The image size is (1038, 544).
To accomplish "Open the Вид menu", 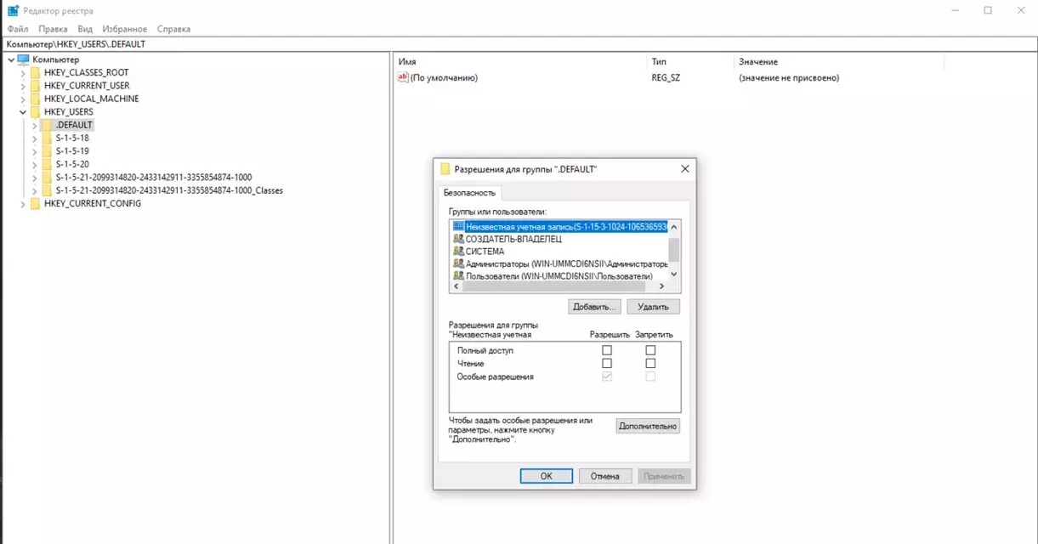I will pos(85,29).
